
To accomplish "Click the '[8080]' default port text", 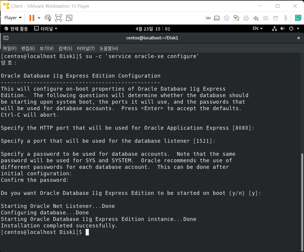I will (x=242, y=128).
